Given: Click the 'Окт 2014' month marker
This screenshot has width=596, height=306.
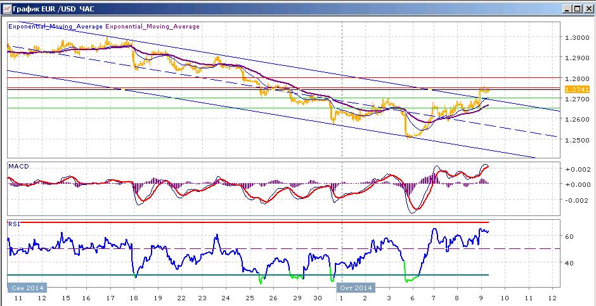Looking at the screenshot, I should tap(356, 288).
